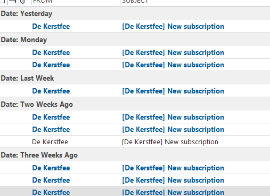Select second unread email under Two Weeks Ago
Screen dimensions: 270x196
(x=135, y=129)
